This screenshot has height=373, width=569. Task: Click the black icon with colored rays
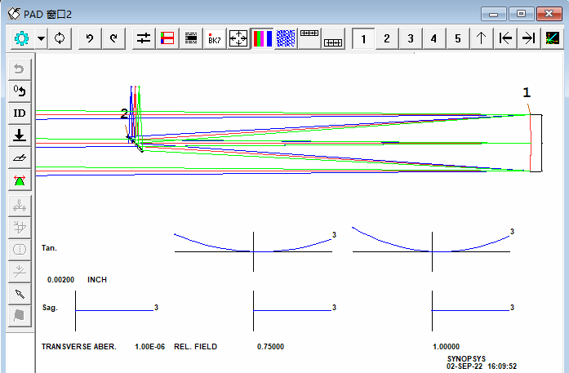[x=553, y=38]
